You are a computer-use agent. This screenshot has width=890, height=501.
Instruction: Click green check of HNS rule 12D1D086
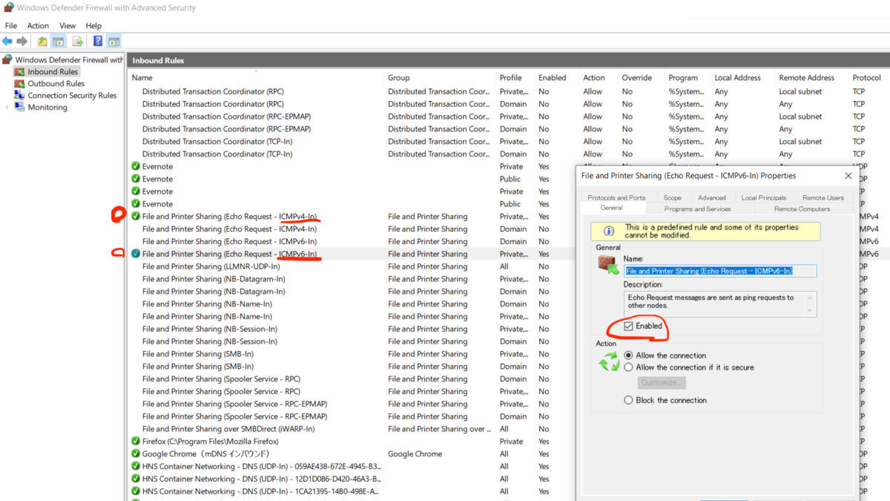pyautogui.click(x=136, y=479)
